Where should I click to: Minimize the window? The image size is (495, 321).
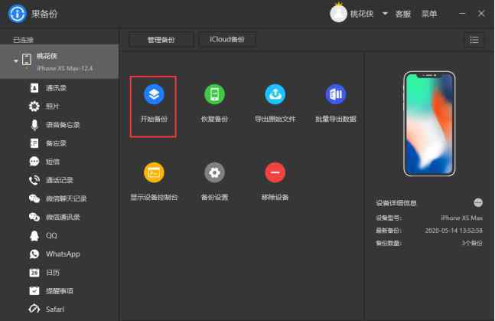click(462, 14)
